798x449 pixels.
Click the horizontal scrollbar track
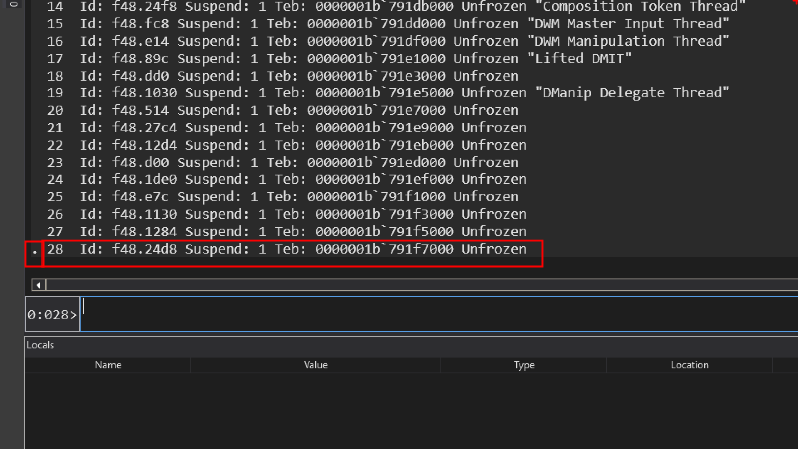tap(416, 285)
